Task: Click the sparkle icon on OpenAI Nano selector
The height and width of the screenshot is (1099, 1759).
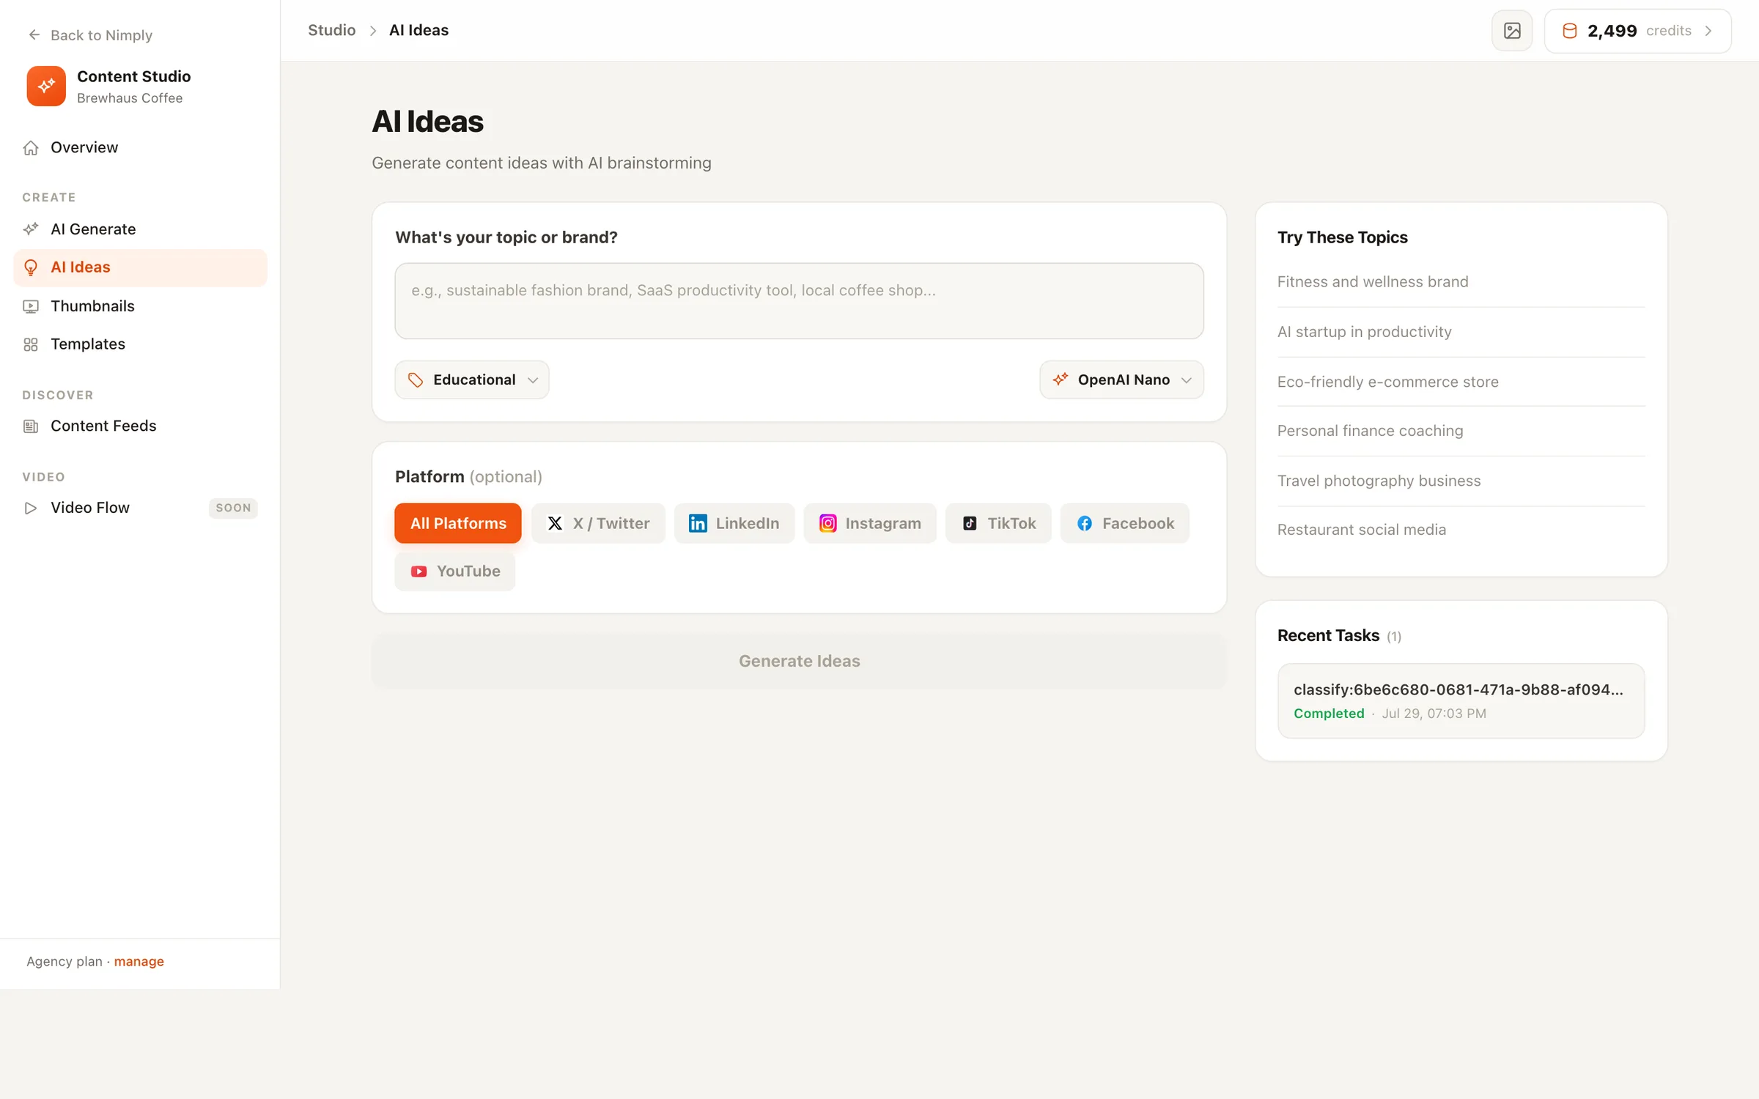Action: click(1061, 380)
